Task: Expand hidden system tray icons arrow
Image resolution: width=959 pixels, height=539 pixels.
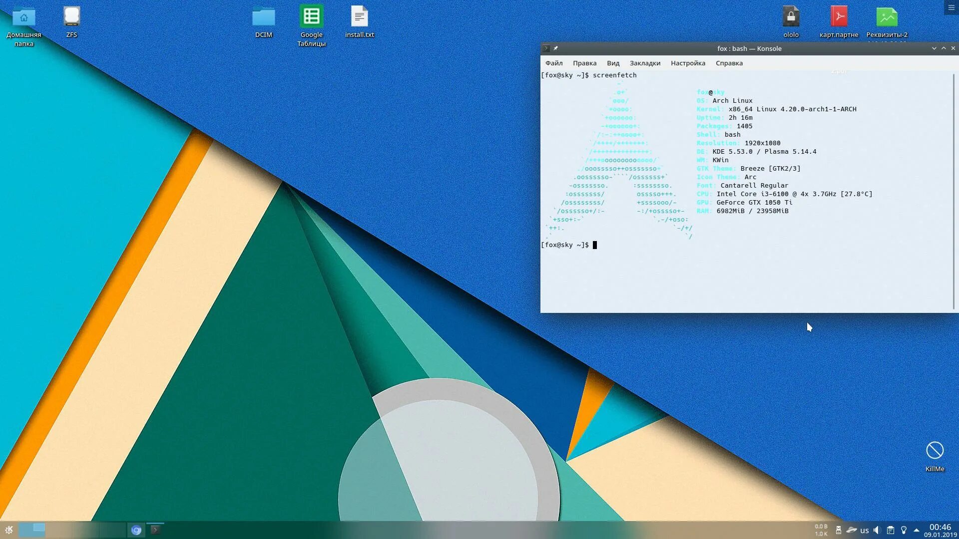Action: click(917, 530)
